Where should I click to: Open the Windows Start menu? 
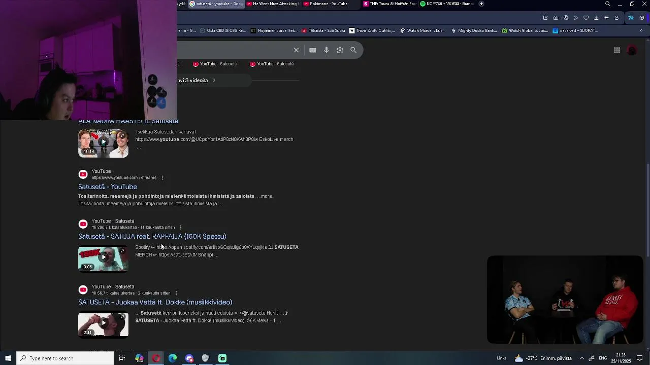coord(8,358)
